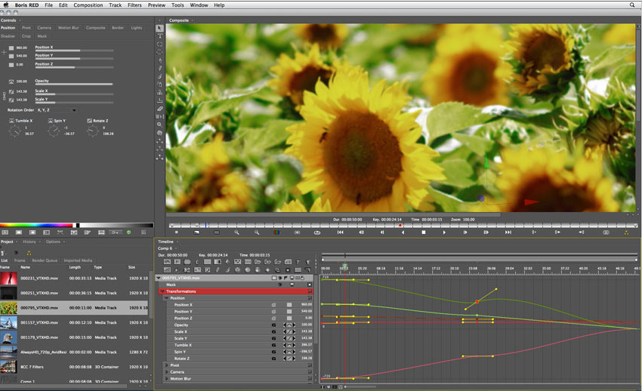This screenshot has width=642, height=391.
Task: Collapse the Transformations group in timeline
Action: pyautogui.click(x=162, y=291)
